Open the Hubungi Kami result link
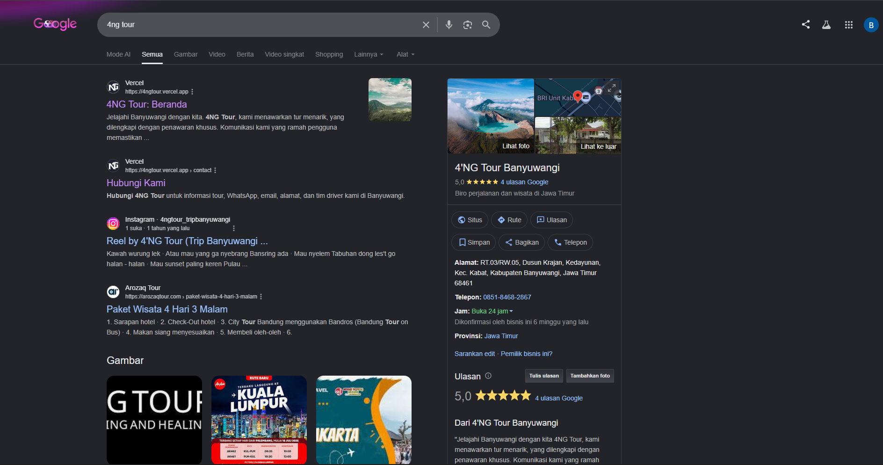 pos(136,183)
